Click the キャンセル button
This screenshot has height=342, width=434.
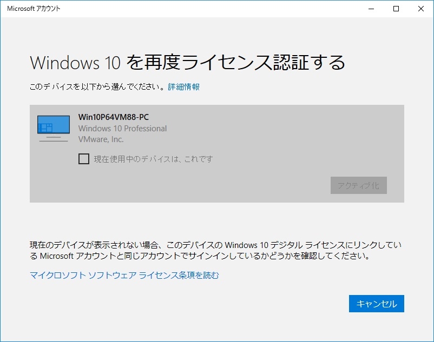point(377,304)
